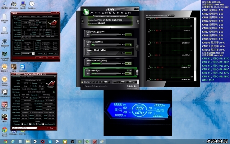Switch to the Sensors tab in GPU-Z
The width and height of the screenshot is (230, 144).
(x=23, y=77)
